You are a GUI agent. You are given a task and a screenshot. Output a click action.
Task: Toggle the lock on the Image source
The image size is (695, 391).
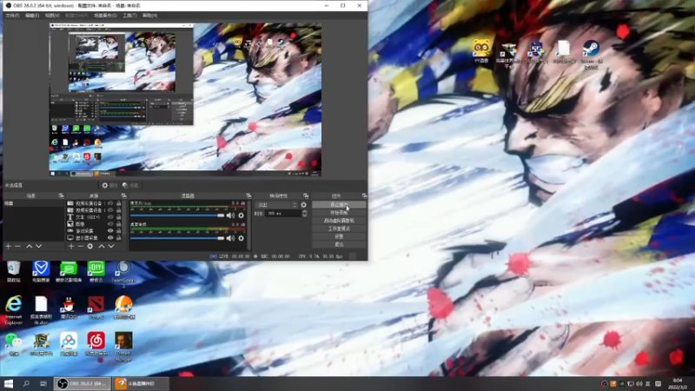118,224
